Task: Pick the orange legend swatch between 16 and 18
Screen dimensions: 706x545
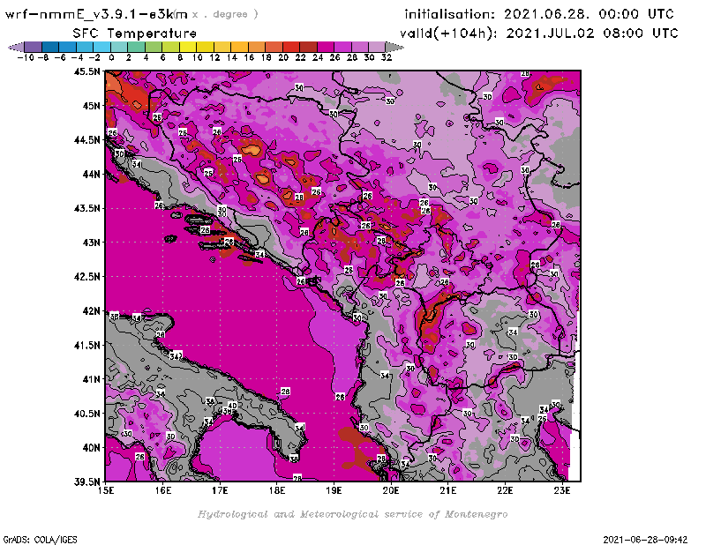Action: (x=257, y=47)
